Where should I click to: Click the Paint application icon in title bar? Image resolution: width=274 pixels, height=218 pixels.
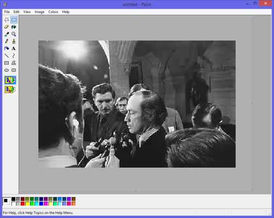[5, 4]
